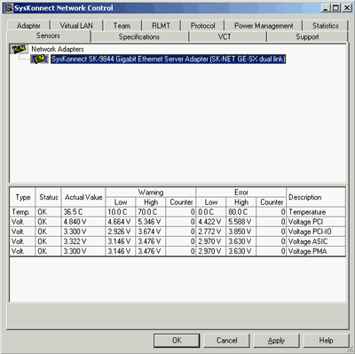
Task: Switch to the RLMT tab
Action: (x=161, y=26)
